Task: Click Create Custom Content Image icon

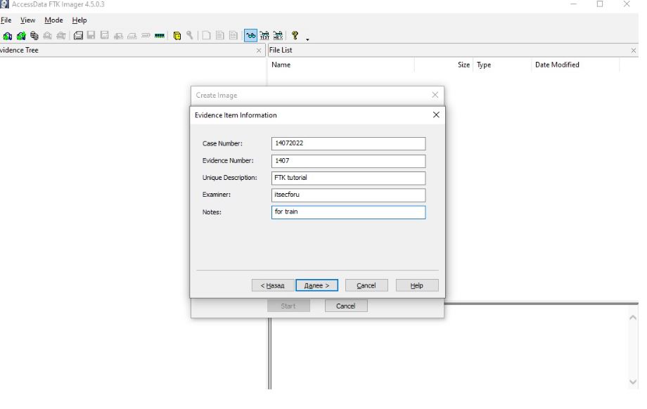Action: pos(132,36)
